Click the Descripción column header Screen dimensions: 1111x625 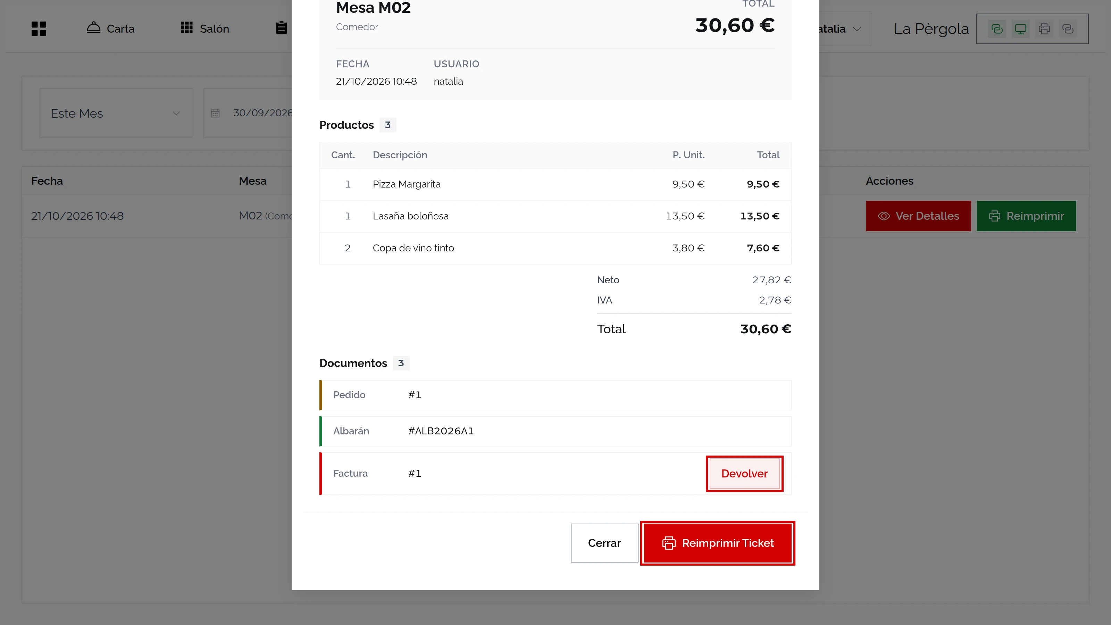(x=400, y=155)
